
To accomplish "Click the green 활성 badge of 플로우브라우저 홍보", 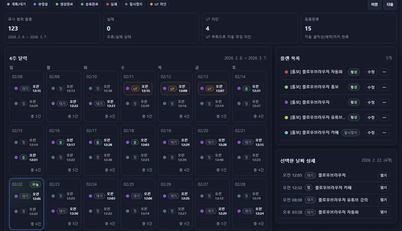I will point(354,87).
